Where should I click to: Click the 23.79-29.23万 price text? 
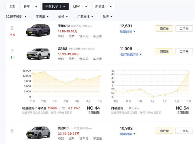(x=69, y=133)
